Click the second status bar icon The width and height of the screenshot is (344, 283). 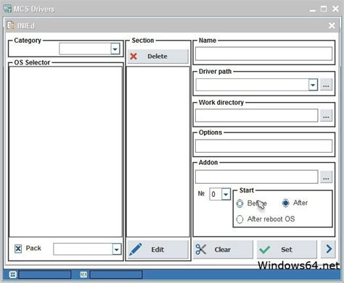tap(83, 274)
